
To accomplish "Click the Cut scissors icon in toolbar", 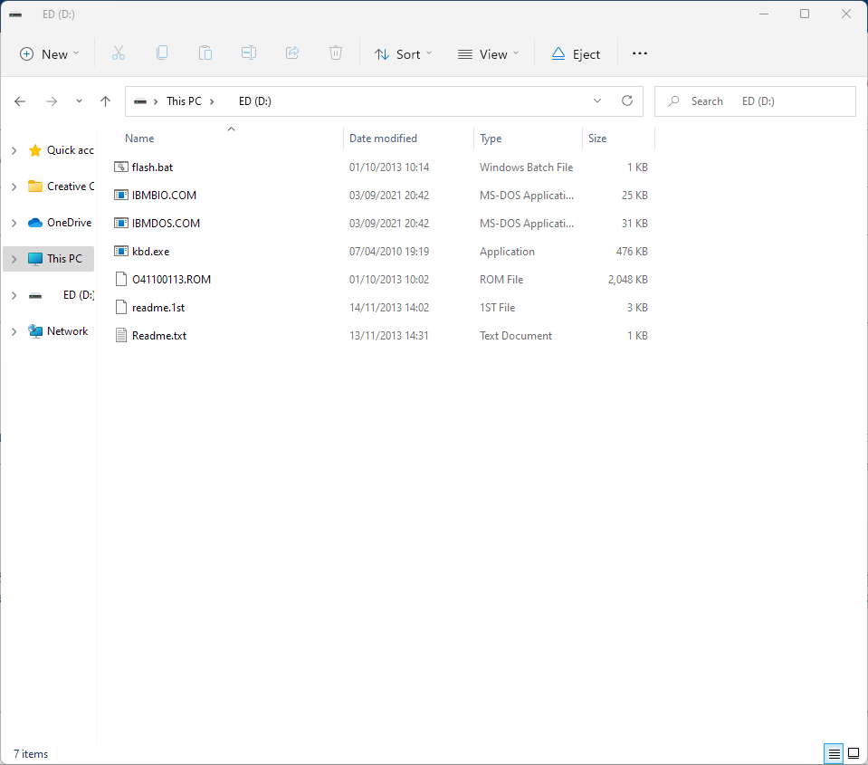I will [x=119, y=53].
